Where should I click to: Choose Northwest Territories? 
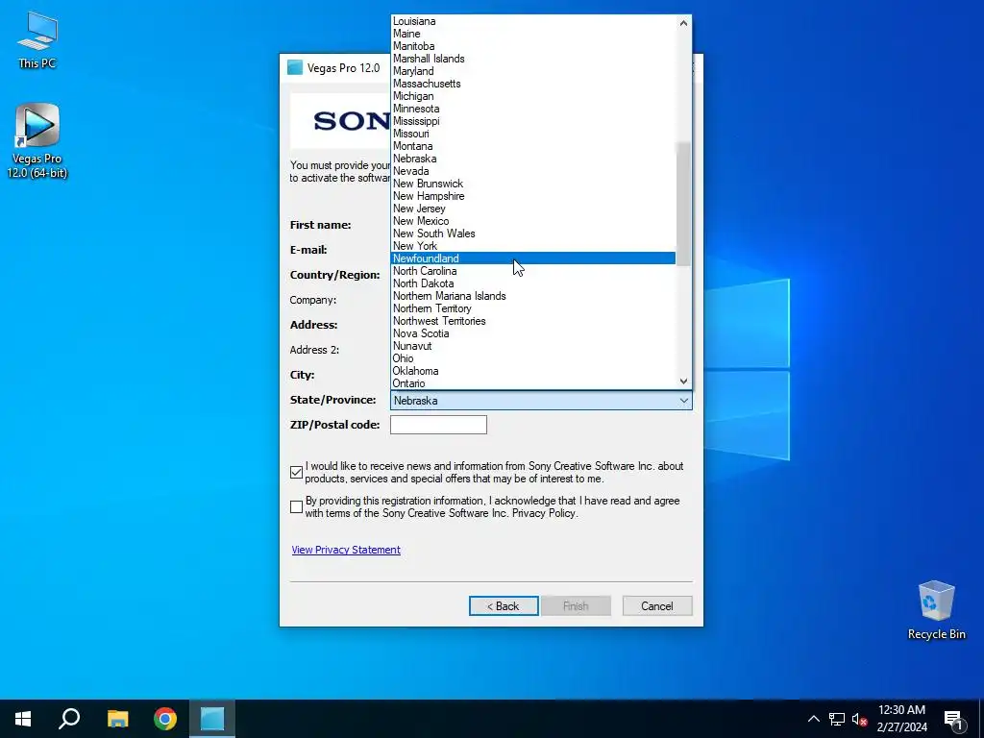[532, 321]
